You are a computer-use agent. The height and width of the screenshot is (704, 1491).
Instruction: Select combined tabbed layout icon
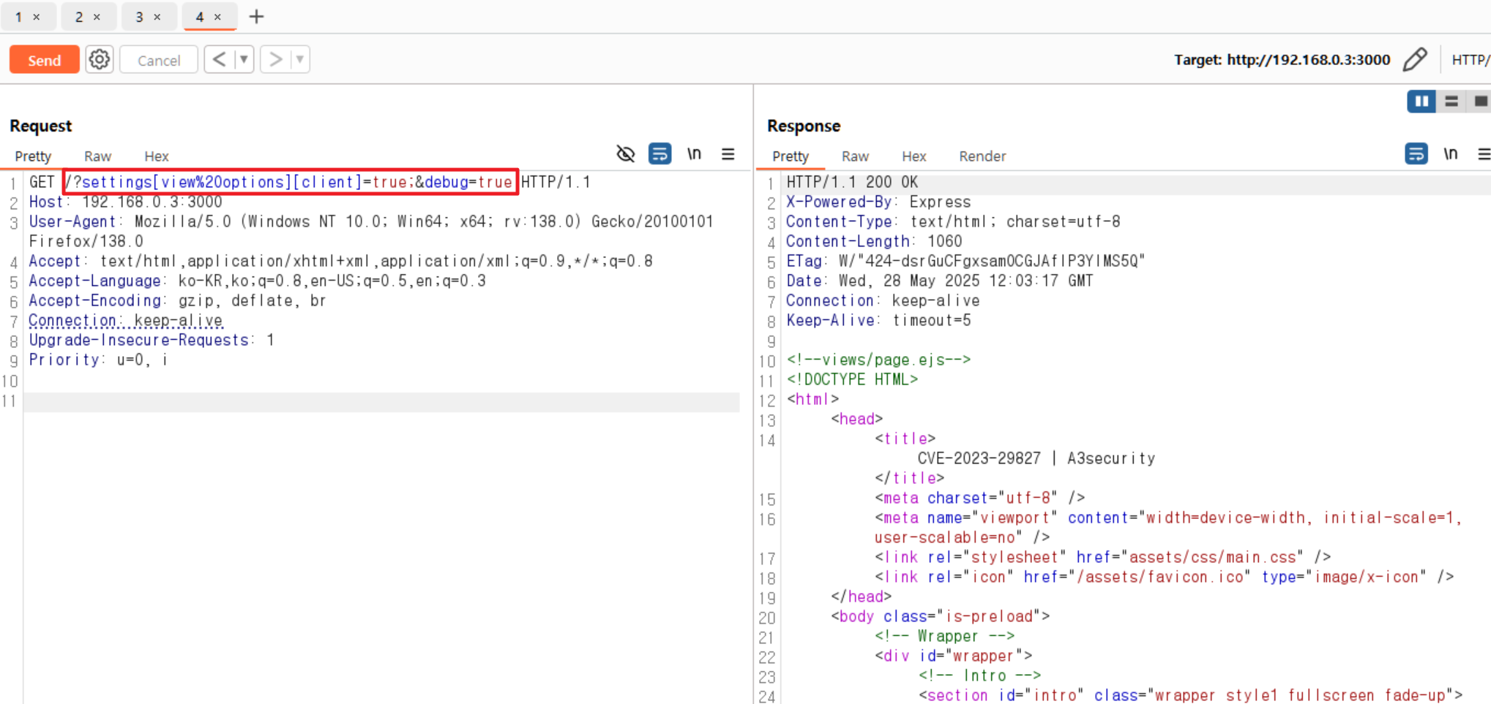(1480, 102)
